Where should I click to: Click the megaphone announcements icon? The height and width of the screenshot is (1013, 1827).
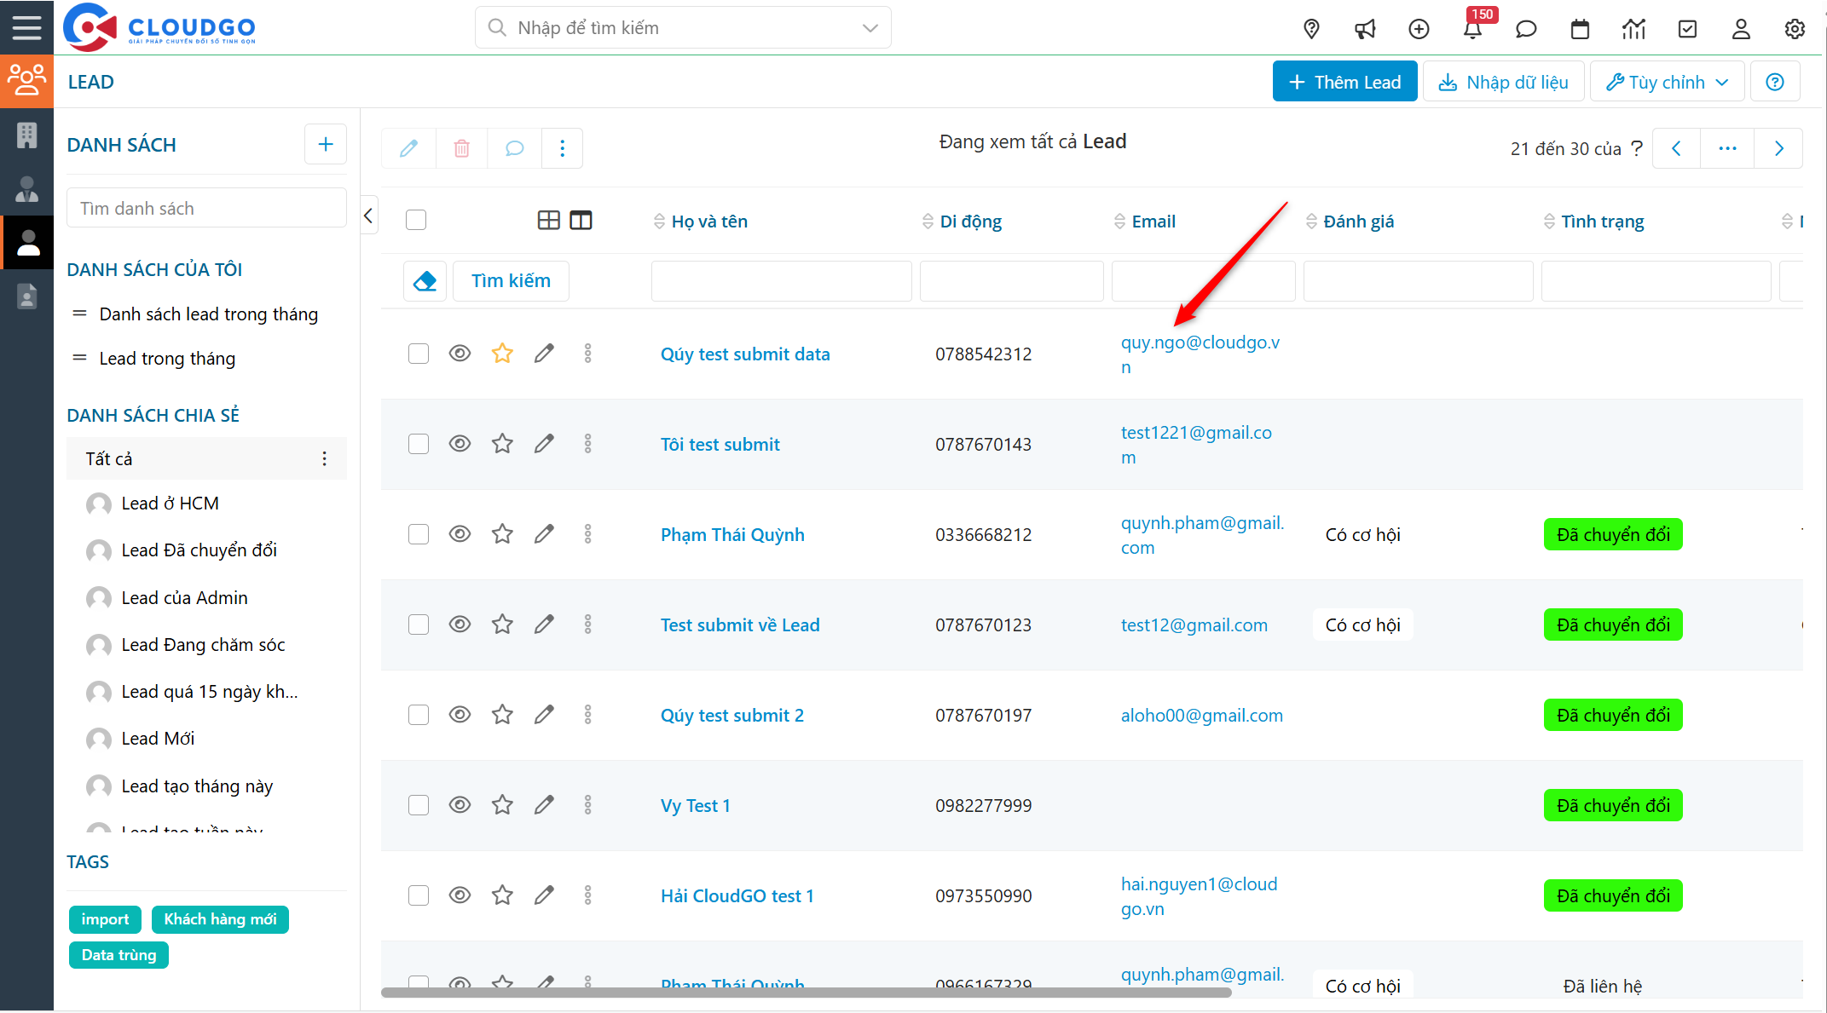click(1365, 29)
